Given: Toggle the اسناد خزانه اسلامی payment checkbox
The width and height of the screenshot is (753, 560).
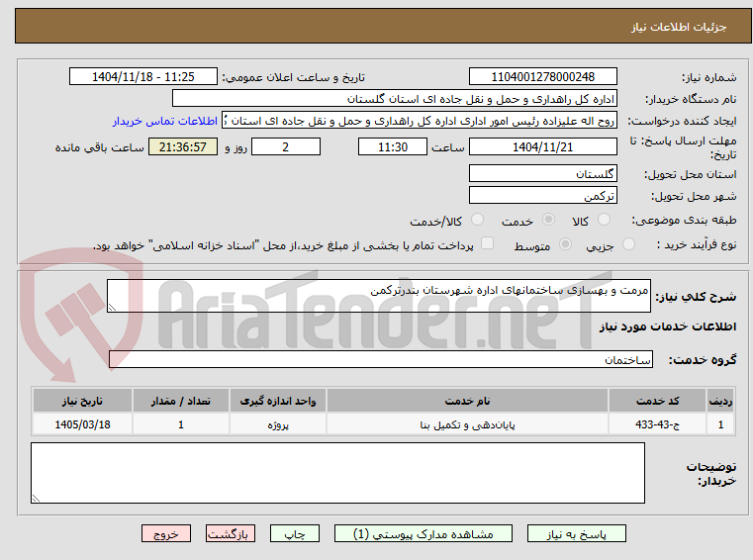Looking at the screenshot, I should coord(487,243).
